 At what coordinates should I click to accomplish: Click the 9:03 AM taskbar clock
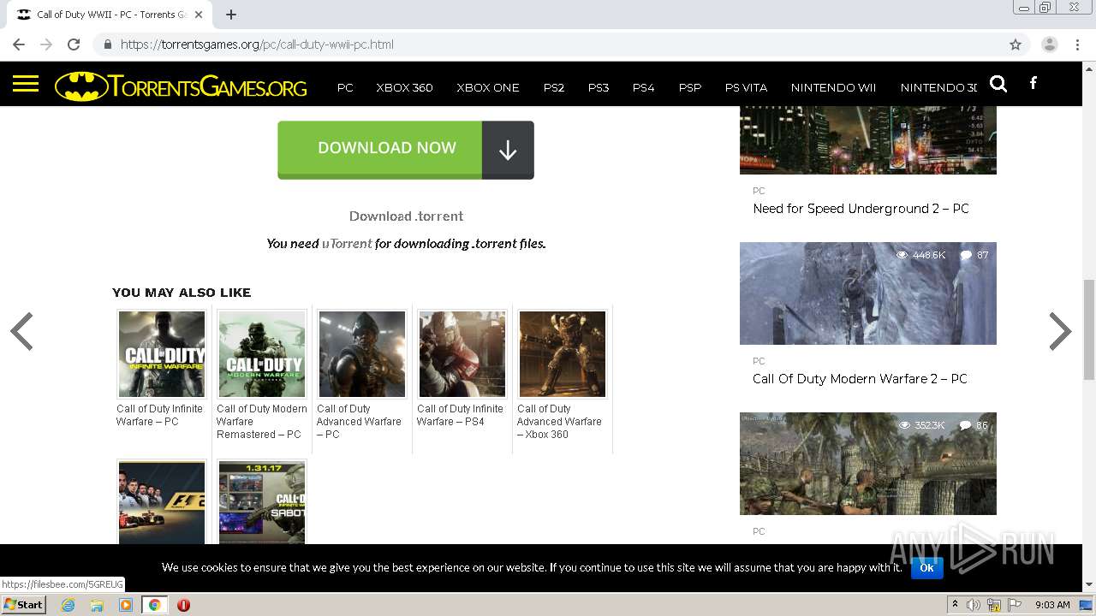(1052, 605)
